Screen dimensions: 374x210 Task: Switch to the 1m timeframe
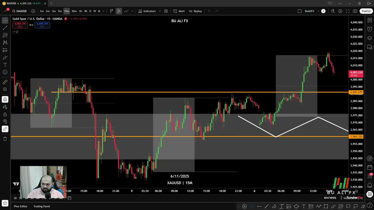[42, 11]
